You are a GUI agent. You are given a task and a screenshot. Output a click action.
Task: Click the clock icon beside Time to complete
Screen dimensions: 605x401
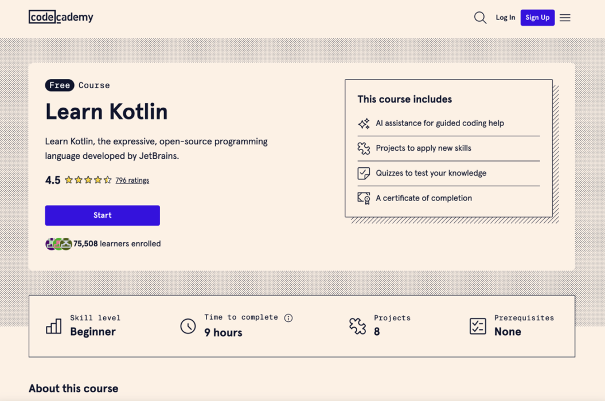point(188,326)
